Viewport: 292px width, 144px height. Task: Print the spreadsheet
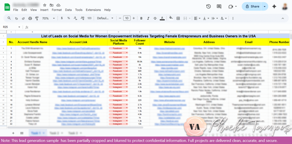tap(30, 18)
